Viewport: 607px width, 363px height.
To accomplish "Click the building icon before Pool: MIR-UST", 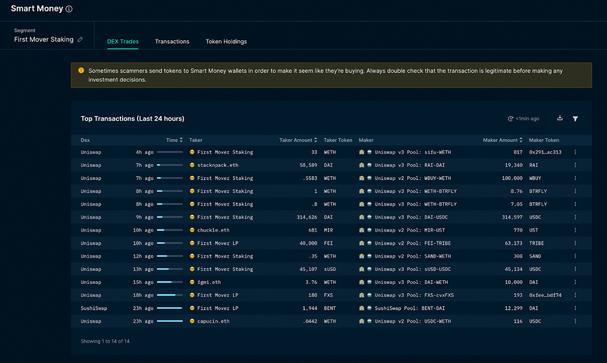I will 362,230.
